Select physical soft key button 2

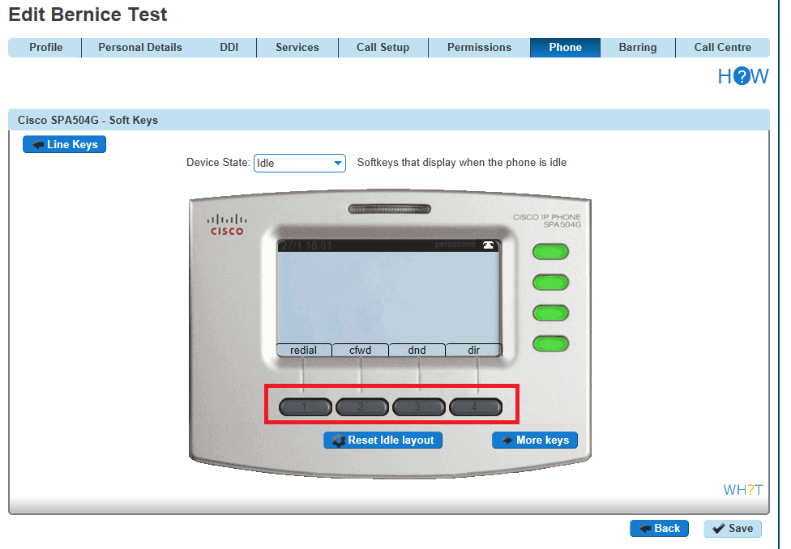[362, 406]
